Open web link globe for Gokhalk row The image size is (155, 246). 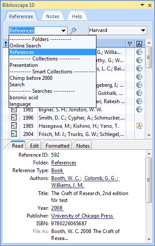[139, 93]
